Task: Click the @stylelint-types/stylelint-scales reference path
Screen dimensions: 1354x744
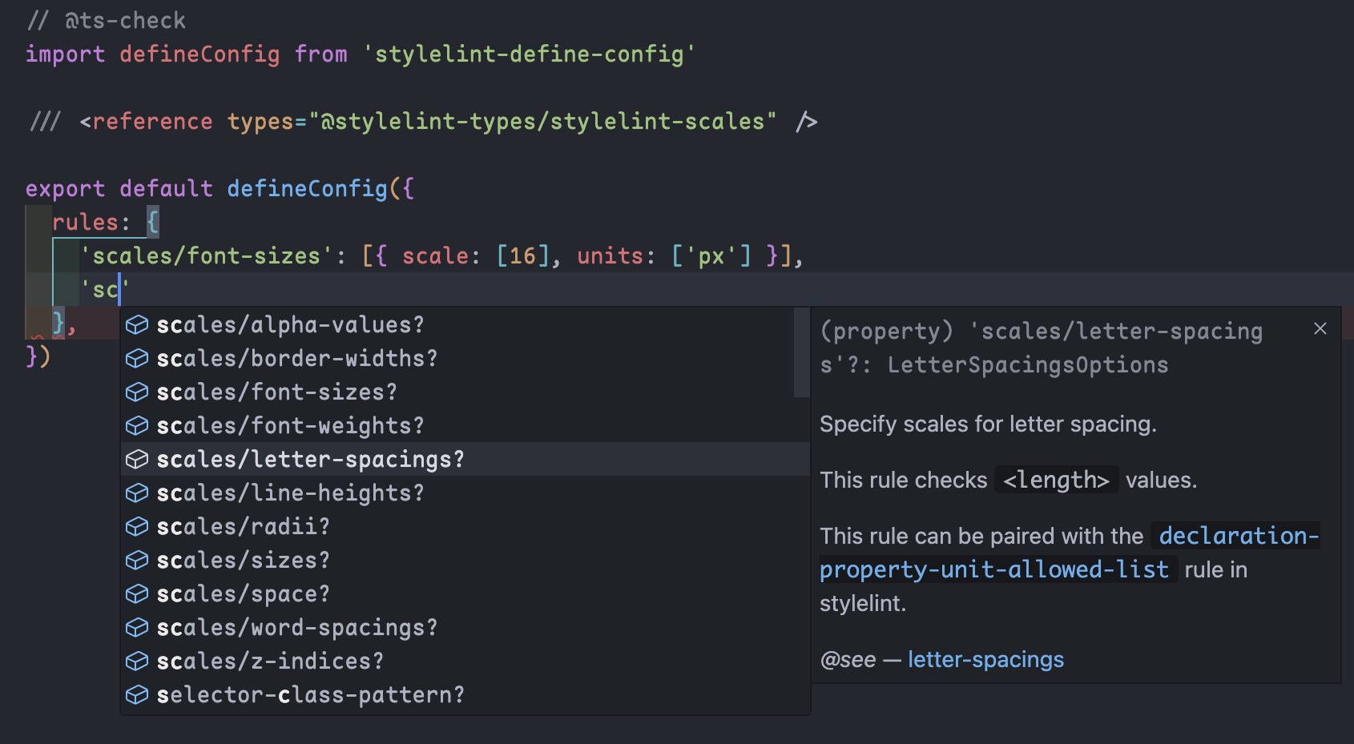Action: pos(543,121)
